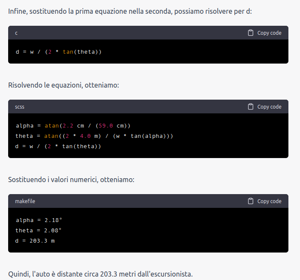Viewport: 300px width, 280px height.
Task: Click the theta = 2.08° result line
Action: [x=39, y=231]
